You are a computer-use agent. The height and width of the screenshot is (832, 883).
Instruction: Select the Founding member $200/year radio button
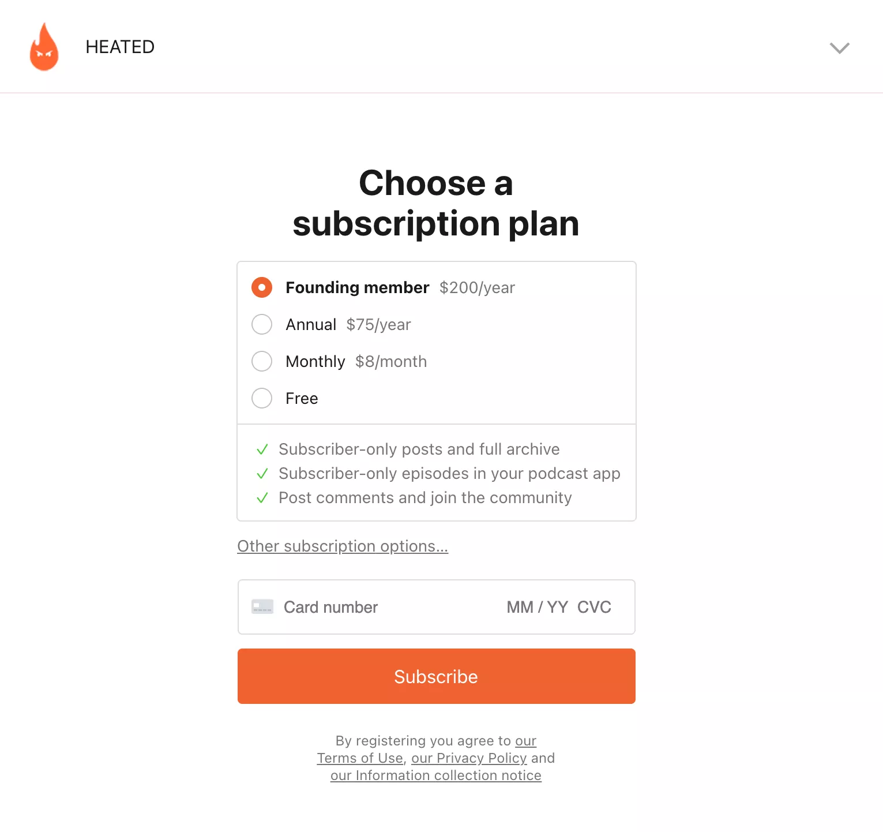click(262, 287)
